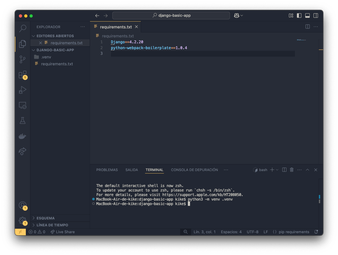The width and height of the screenshot is (338, 255).
Task: Kill terminal with trash icon
Action: point(292,170)
